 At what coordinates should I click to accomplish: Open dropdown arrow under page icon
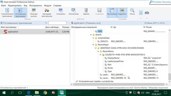pos(141,18)
